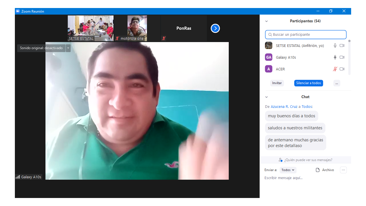Click muted mic icon on PonRas thumbnail
The height and width of the screenshot is (206, 366).
[x=164, y=38]
